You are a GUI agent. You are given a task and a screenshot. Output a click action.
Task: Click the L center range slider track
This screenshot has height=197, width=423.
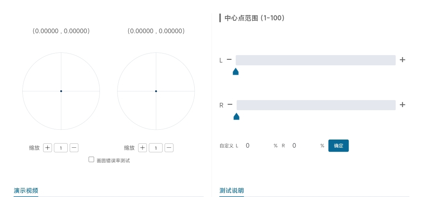coord(316,60)
